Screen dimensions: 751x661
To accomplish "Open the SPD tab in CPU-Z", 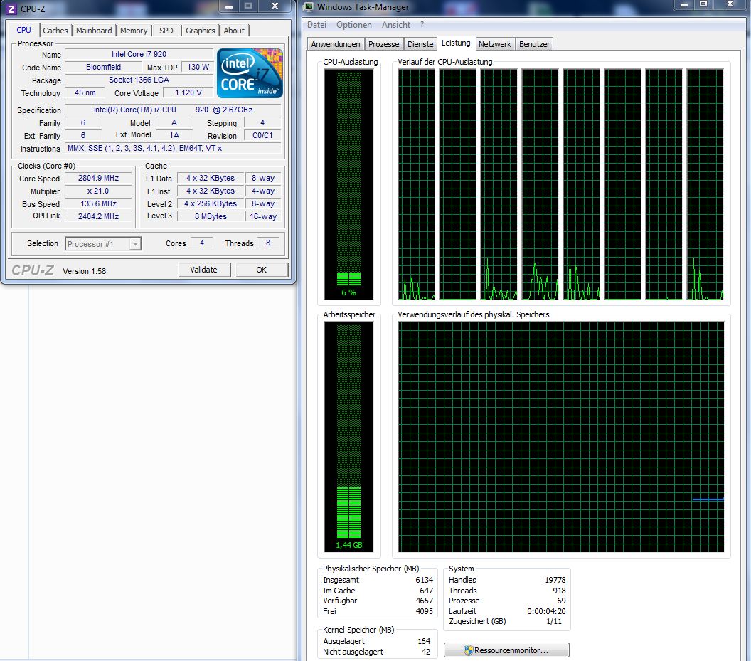I will pyautogui.click(x=166, y=31).
